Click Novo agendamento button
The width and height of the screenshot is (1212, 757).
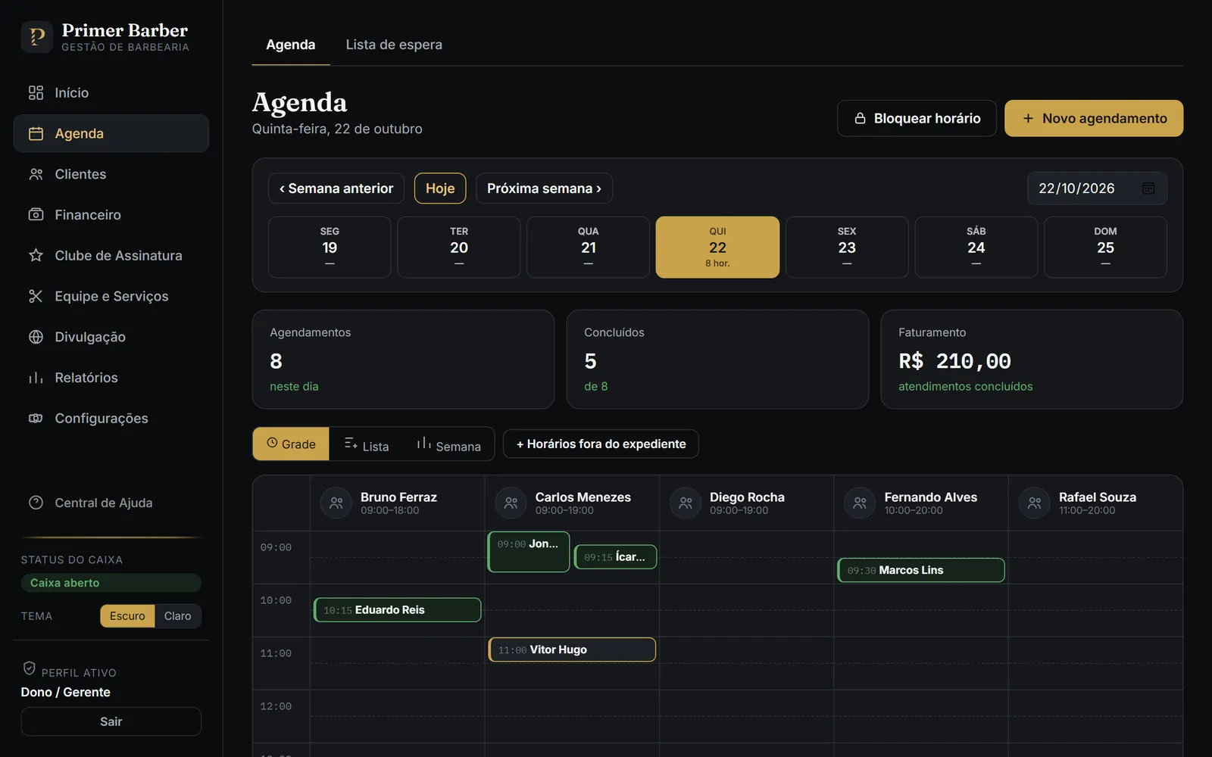tap(1094, 118)
